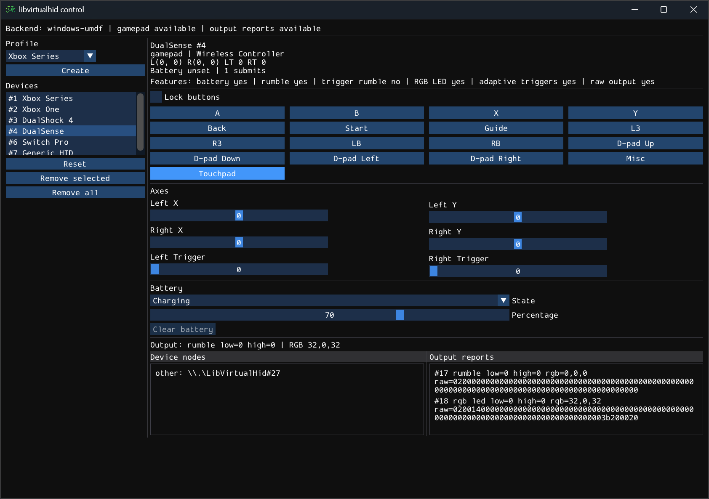Toggle the L3 button
The height and width of the screenshot is (499, 709).
coord(636,128)
